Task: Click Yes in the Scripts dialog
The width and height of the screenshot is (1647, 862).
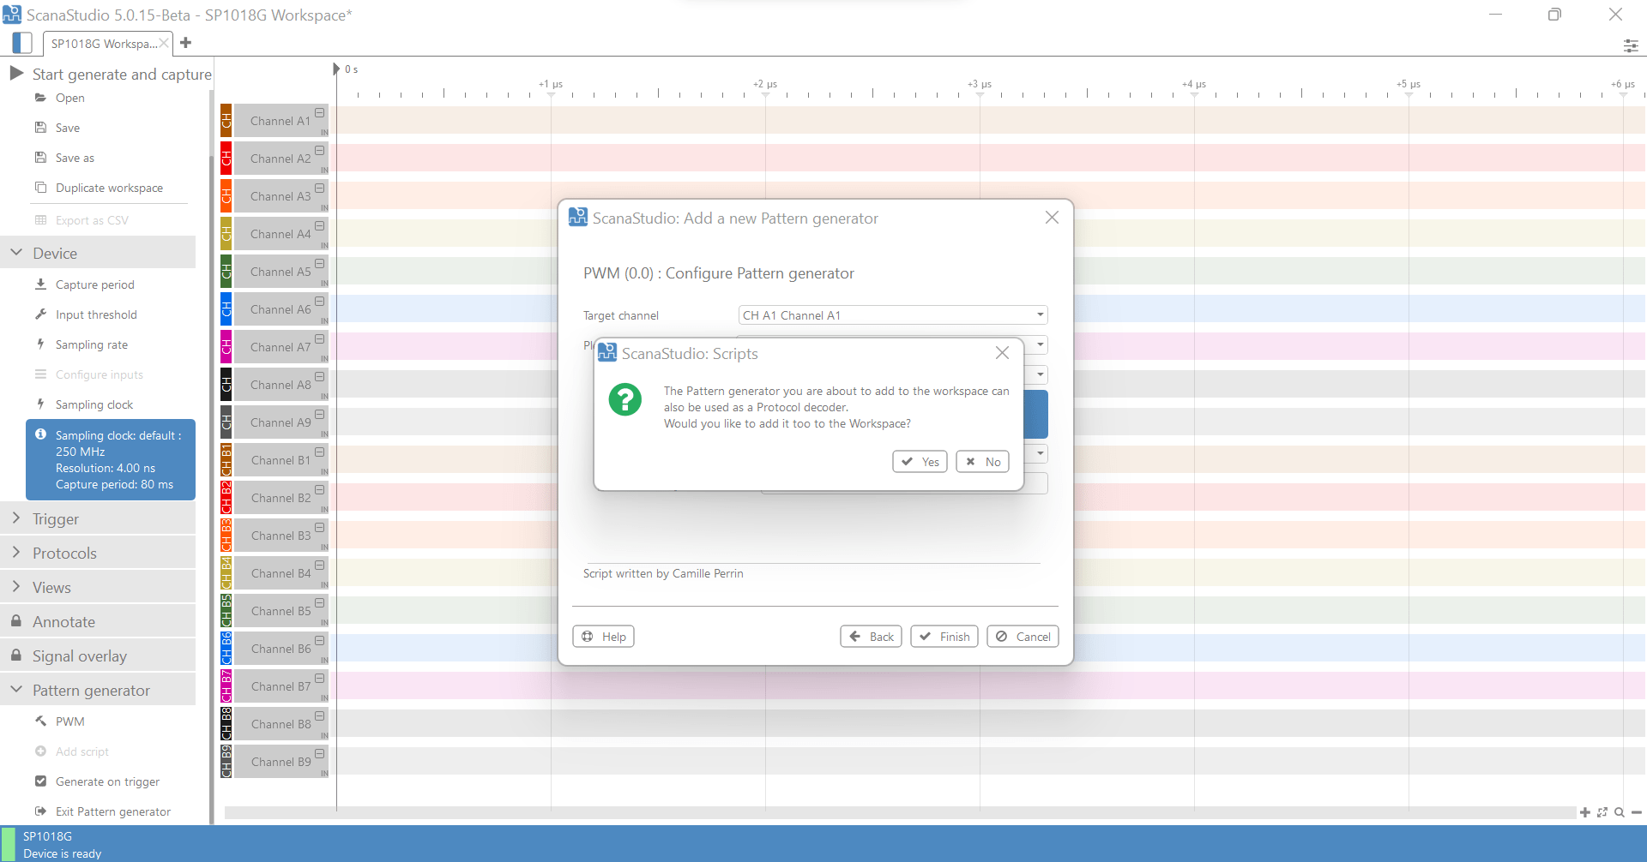Action: pos(920,462)
